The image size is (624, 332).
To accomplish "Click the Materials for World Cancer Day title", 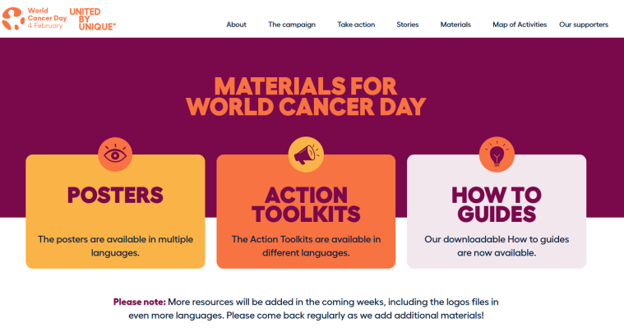I will tap(306, 96).
